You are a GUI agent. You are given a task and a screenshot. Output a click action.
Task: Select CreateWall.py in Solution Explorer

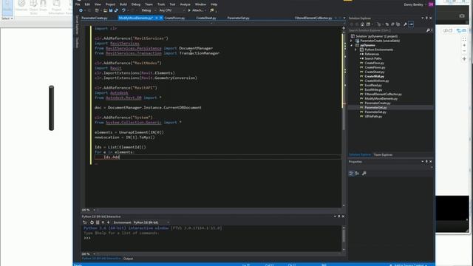374,76
